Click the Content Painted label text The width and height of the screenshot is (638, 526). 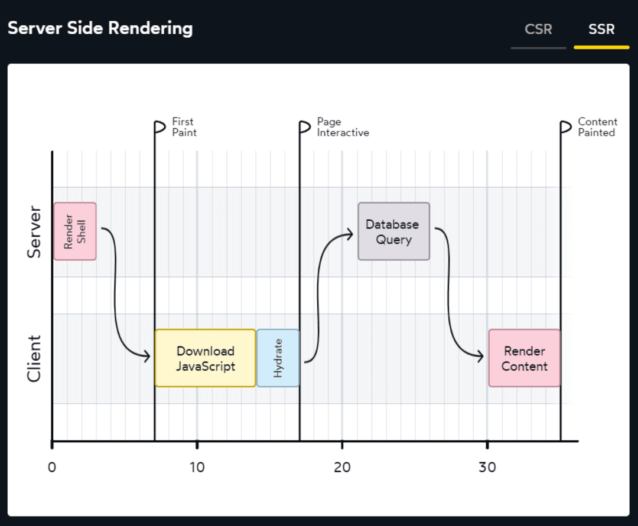pos(597,127)
